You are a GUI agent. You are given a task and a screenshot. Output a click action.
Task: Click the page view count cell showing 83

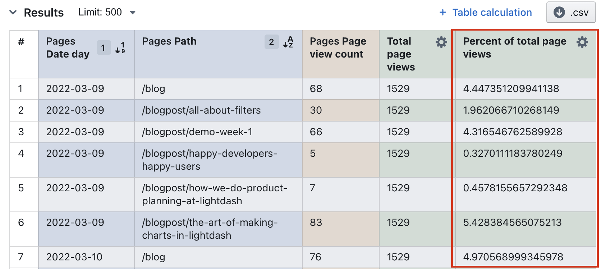[x=316, y=223]
